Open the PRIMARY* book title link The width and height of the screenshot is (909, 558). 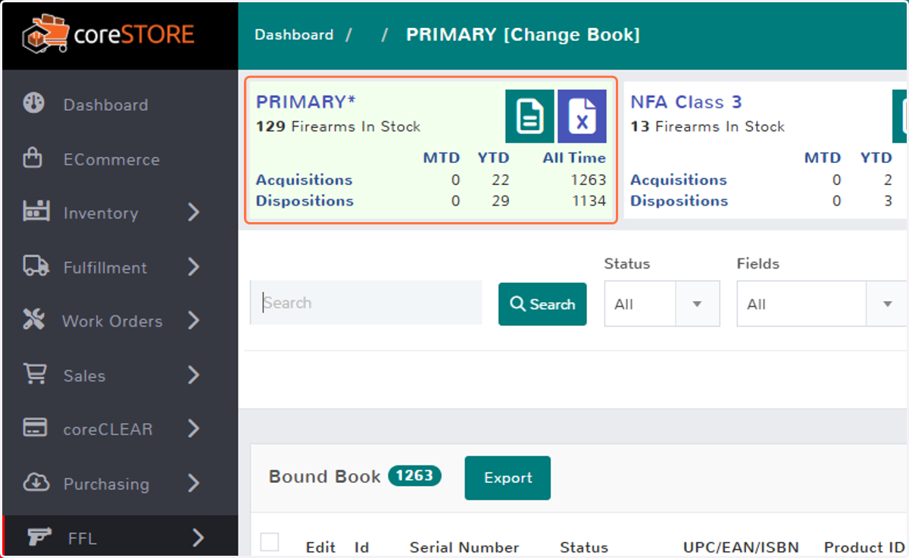click(306, 102)
